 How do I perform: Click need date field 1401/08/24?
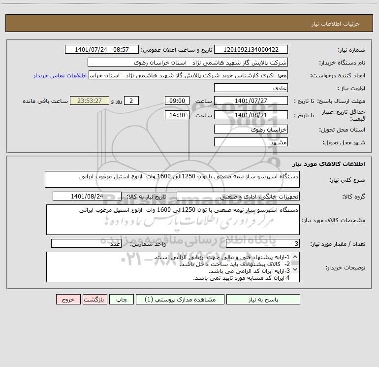click(x=87, y=196)
